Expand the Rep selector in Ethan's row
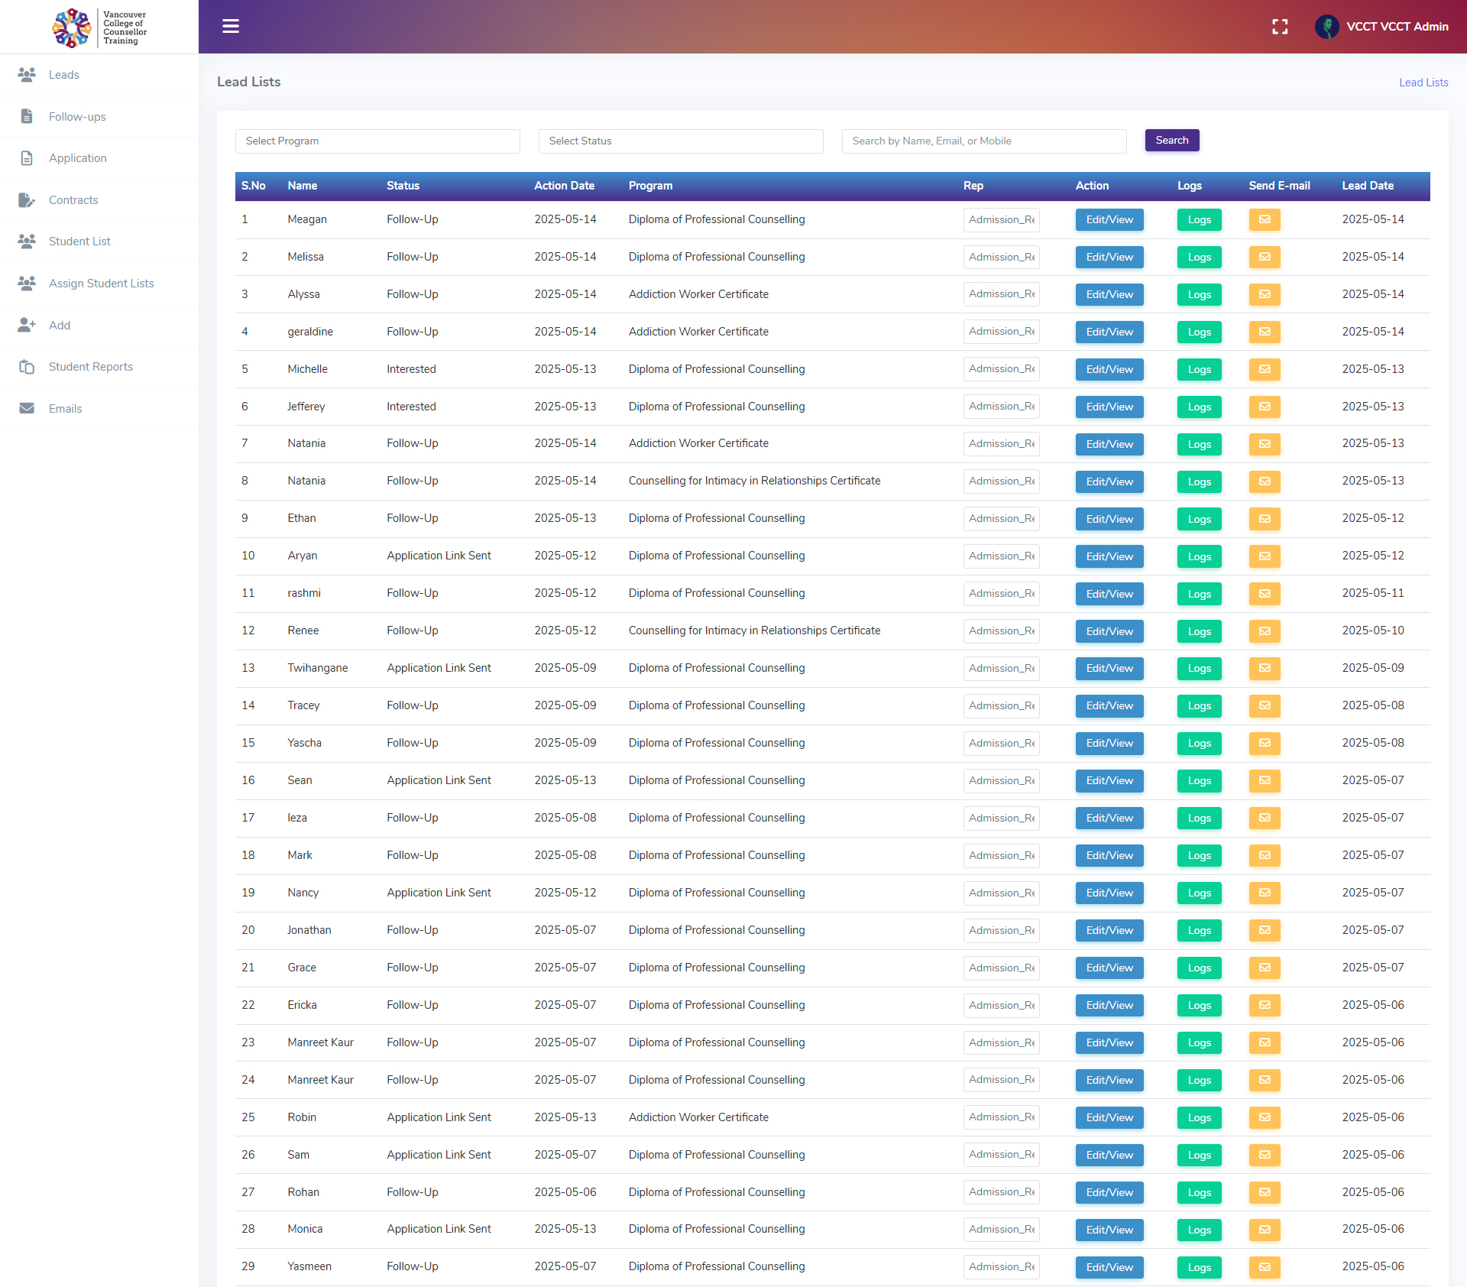The width and height of the screenshot is (1467, 1287). point(1001,519)
